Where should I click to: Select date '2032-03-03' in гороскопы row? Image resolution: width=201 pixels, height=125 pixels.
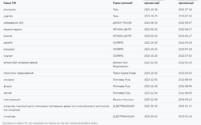(185, 73)
